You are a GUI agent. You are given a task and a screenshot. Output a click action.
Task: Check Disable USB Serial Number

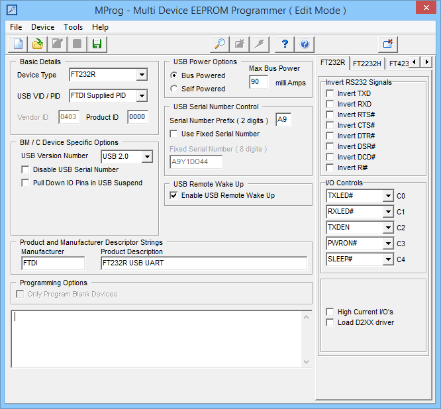(25, 169)
